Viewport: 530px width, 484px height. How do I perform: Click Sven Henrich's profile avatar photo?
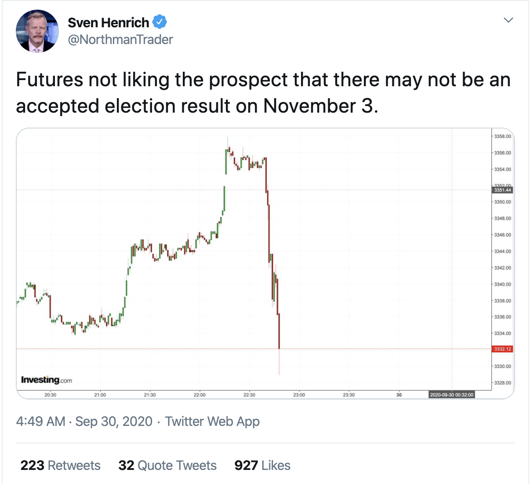coord(37,31)
